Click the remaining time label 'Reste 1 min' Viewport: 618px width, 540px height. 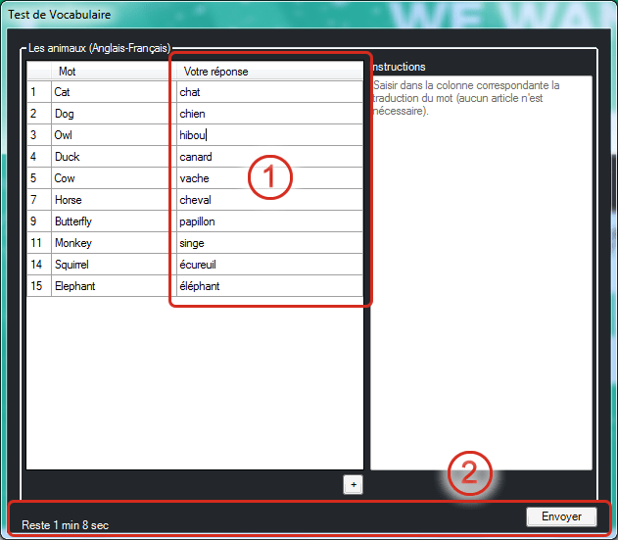point(66,525)
